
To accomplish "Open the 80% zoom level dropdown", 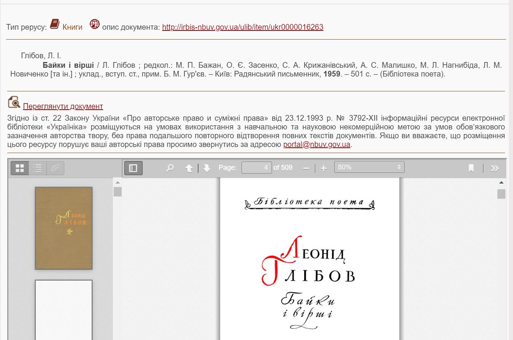I will [369, 167].
